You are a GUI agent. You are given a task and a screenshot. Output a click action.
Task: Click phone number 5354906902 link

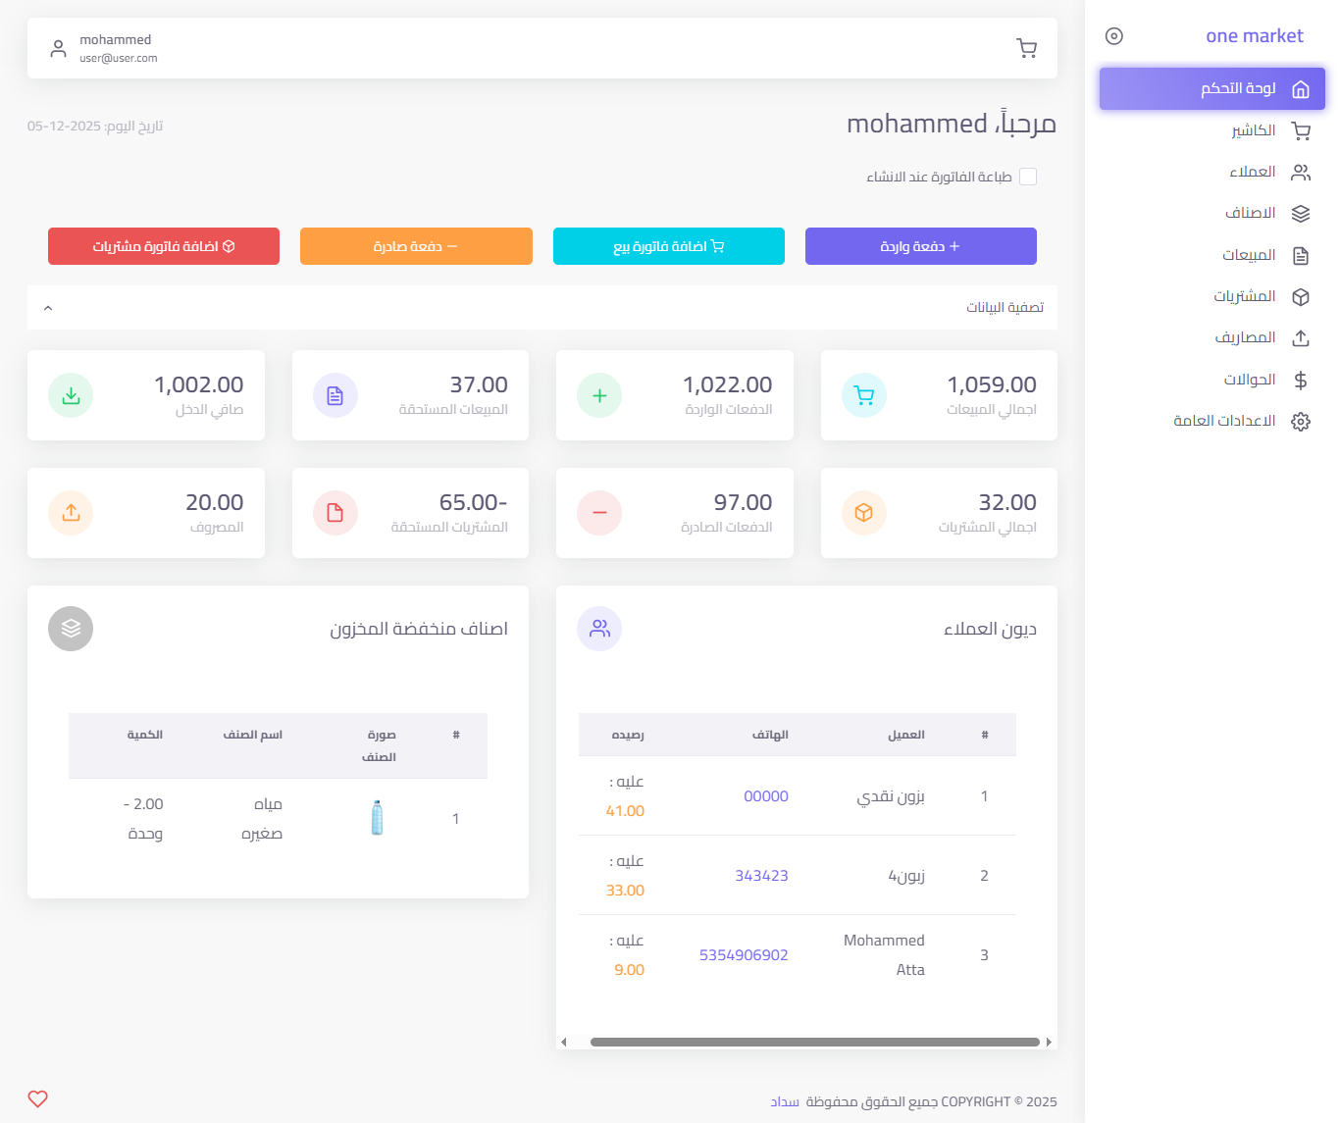pyautogui.click(x=744, y=955)
